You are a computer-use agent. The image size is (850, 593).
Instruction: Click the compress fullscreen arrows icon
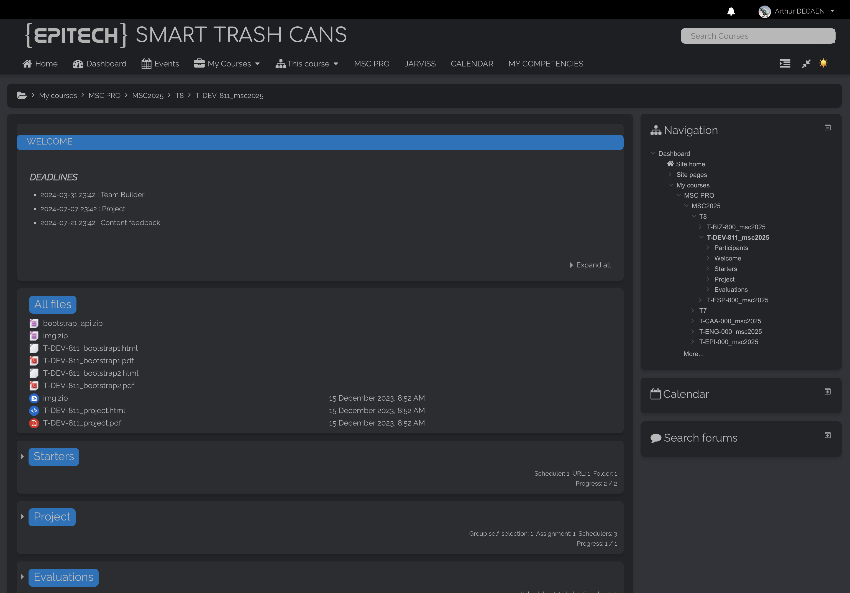click(x=806, y=64)
